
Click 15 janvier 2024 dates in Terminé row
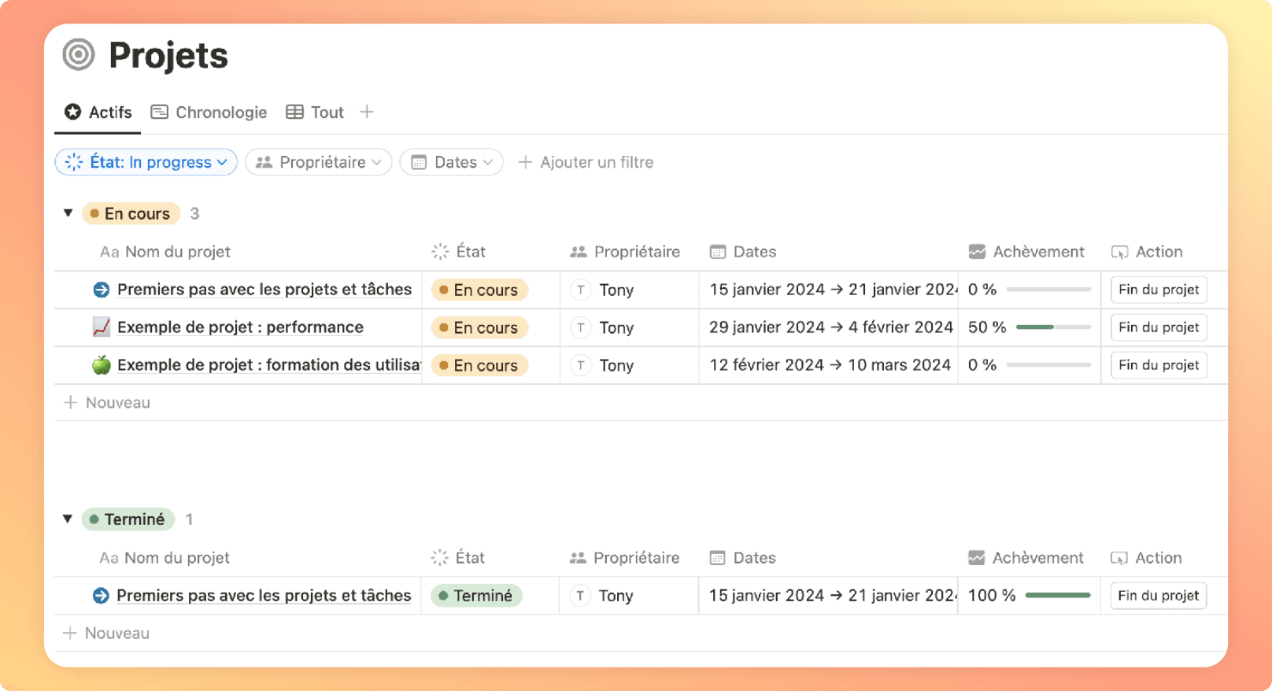pyautogui.click(x=834, y=596)
